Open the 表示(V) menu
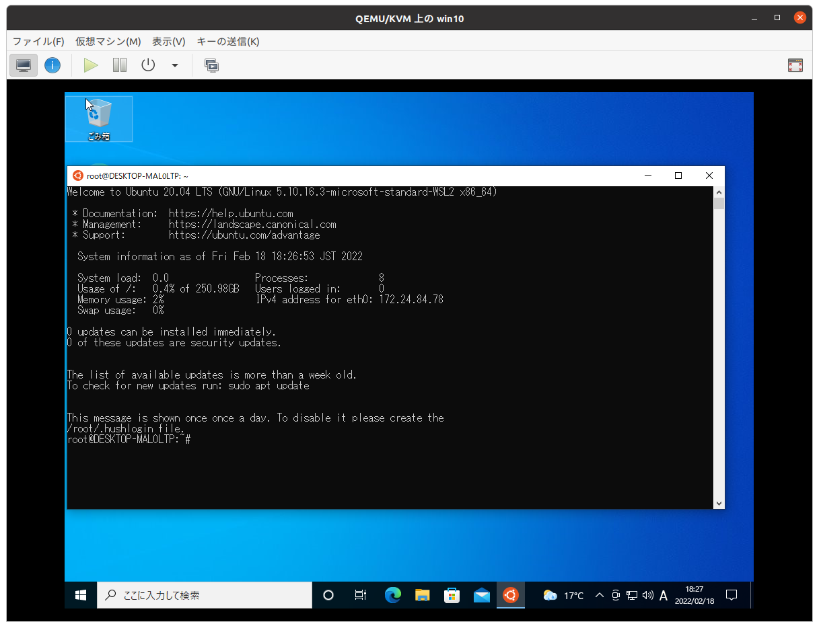Image resolution: width=819 pixels, height=628 pixels. 168,42
